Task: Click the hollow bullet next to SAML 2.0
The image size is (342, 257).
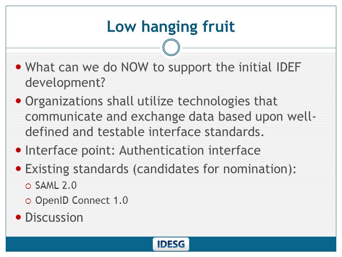Action: tap(28, 186)
